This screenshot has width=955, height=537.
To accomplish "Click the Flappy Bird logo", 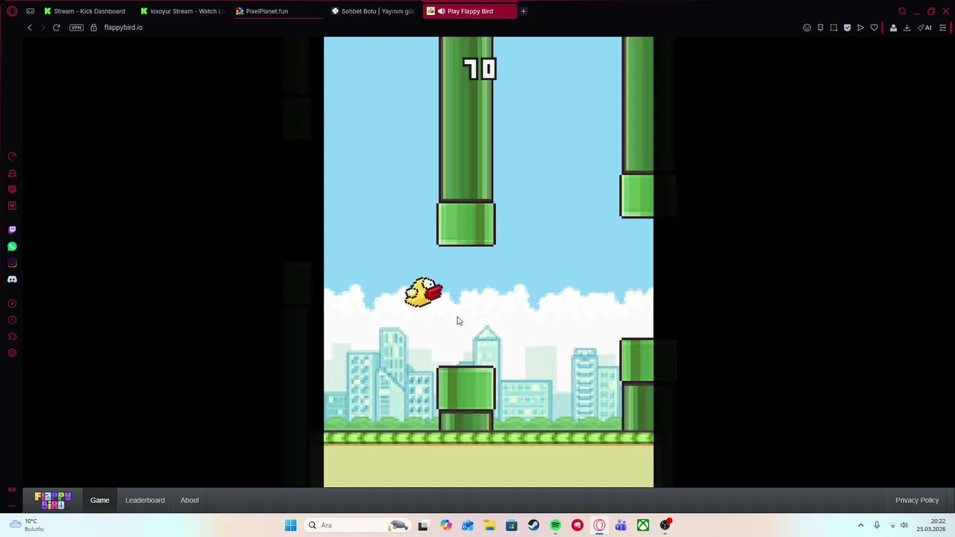I will pyautogui.click(x=53, y=500).
